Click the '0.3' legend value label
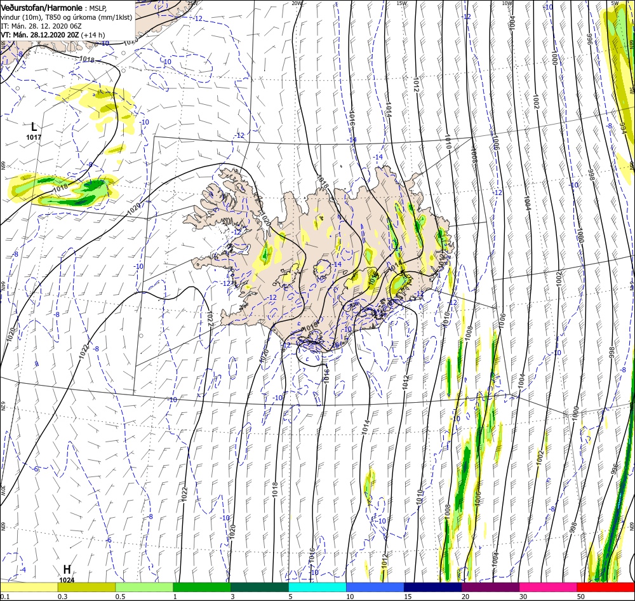This screenshot has width=635, height=601. point(62,596)
